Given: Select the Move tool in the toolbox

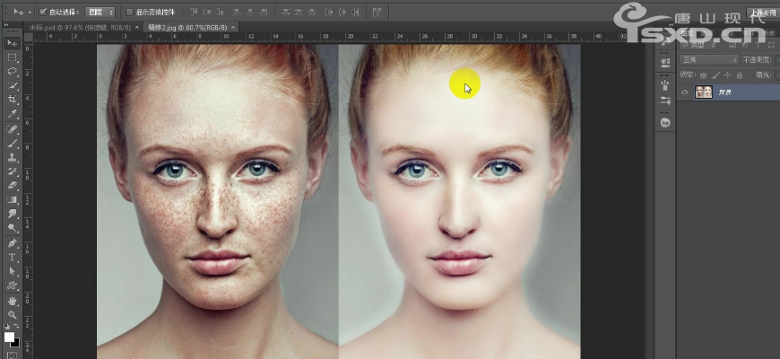Looking at the screenshot, I should coord(13,43).
